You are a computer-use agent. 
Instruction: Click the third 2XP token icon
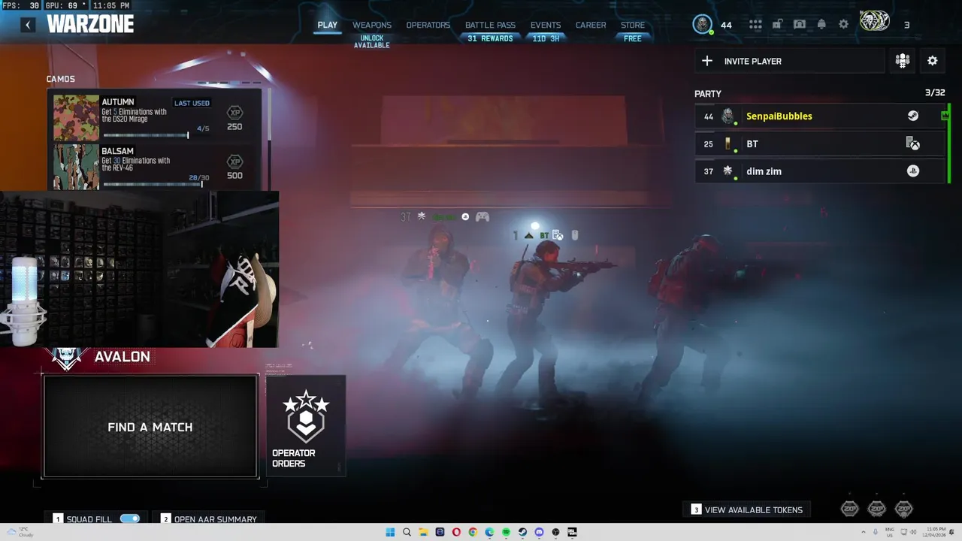click(x=904, y=509)
